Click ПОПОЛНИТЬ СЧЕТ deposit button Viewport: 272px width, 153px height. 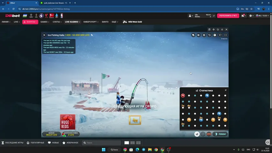pyautogui.click(x=228, y=16)
